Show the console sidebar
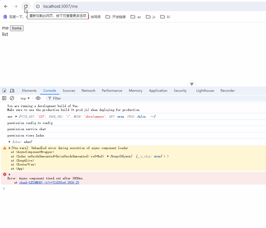 tap(4, 98)
